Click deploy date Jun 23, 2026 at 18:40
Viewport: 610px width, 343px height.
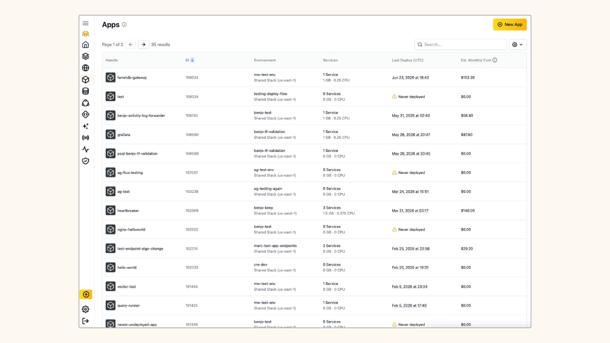pyautogui.click(x=410, y=78)
